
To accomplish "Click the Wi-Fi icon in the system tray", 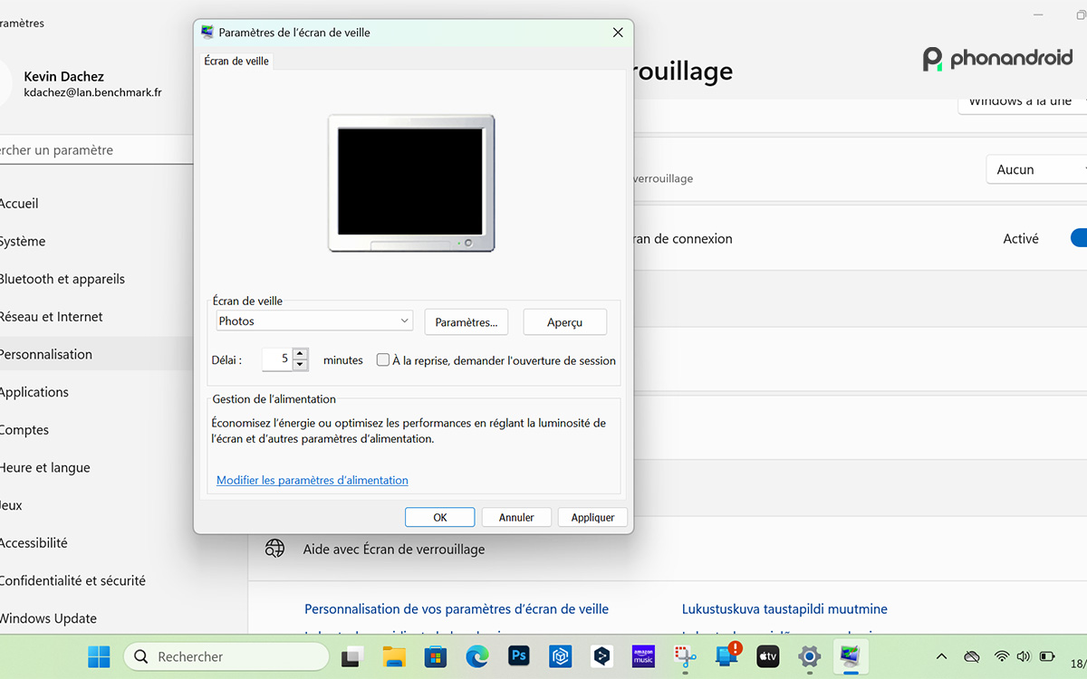I will pos(1001,656).
